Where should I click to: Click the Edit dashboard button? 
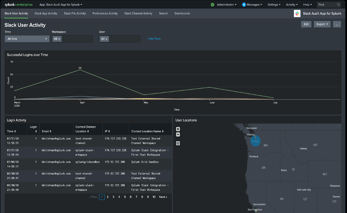coord(306,25)
